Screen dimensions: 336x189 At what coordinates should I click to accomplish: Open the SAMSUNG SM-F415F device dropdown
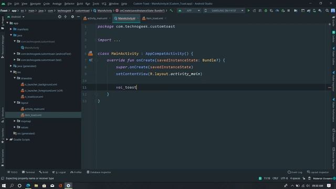point(224,10)
